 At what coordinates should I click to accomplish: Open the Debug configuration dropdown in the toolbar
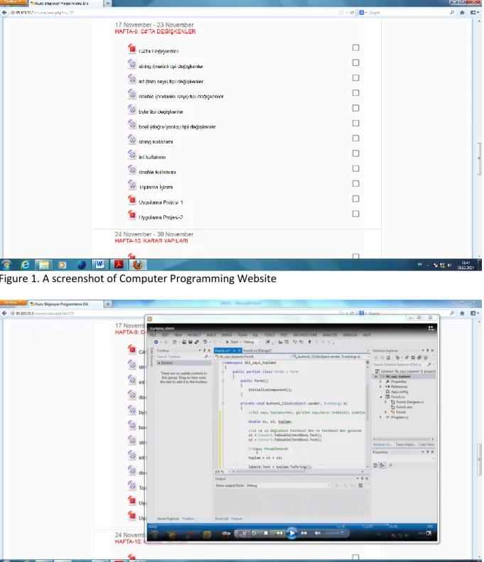[252, 342]
